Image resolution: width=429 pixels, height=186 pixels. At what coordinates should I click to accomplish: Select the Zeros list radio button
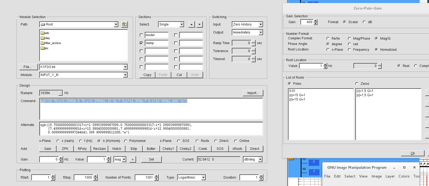[x=357, y=84]
